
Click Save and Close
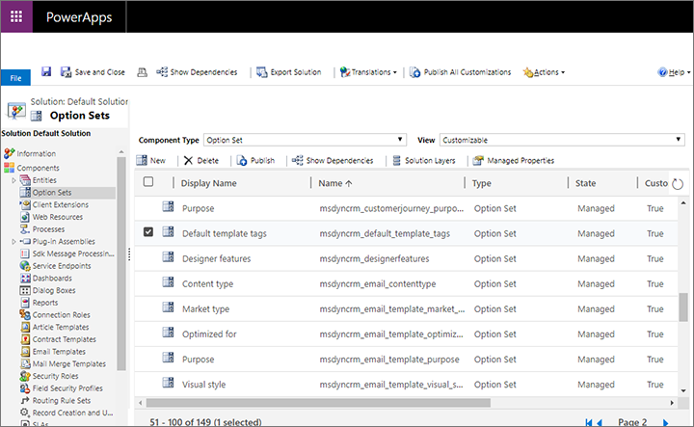tap(93, 72)
